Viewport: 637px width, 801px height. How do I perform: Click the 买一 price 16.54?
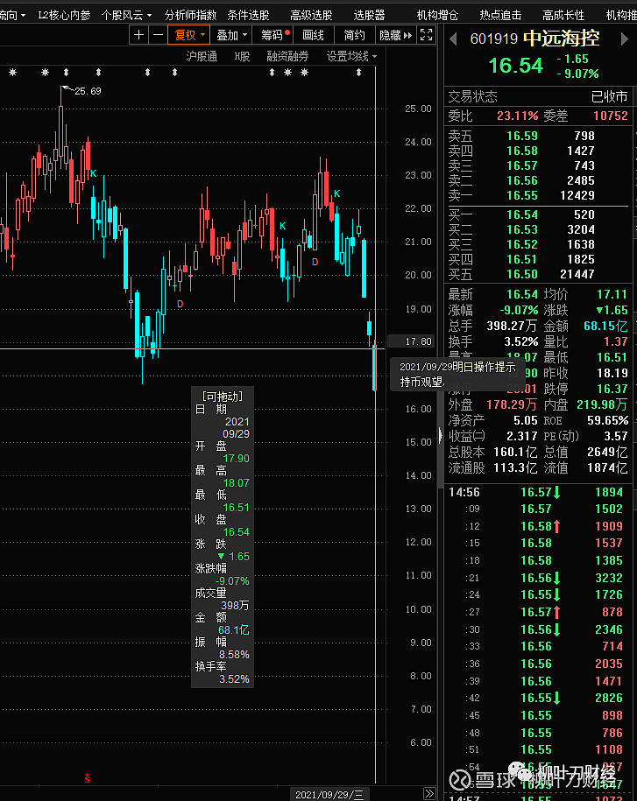522,214
